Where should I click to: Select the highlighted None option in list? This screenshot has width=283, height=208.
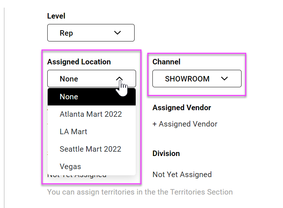click(x=91, y=97)
